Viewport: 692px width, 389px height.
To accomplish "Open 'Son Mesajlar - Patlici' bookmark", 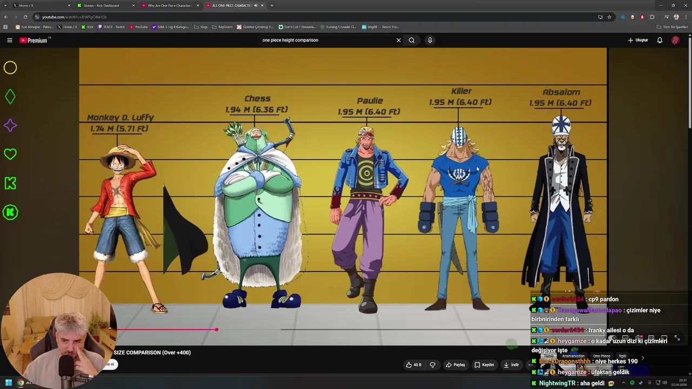I will click(x=34, y=26).
